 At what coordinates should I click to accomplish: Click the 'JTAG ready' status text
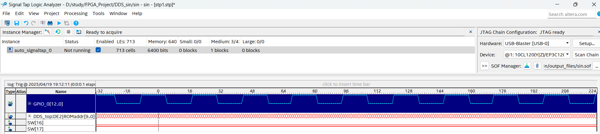(x=552, y=32)
